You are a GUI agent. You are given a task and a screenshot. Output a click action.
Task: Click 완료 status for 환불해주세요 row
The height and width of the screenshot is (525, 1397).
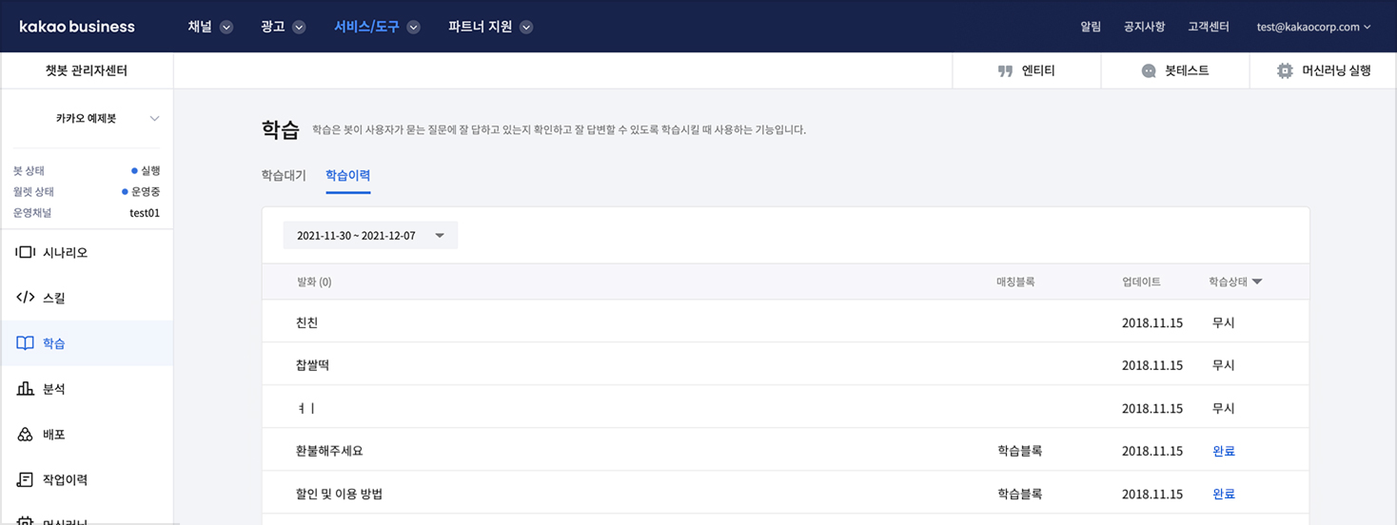click(x=1223, y=451)
